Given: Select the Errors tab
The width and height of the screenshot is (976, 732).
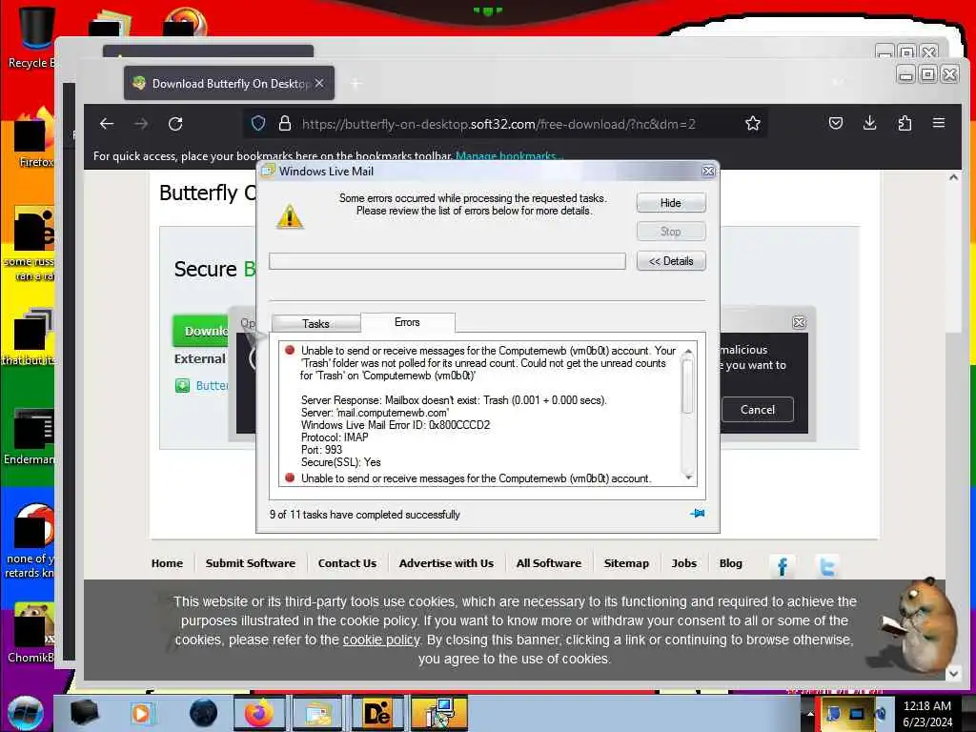Looking at the screenshot, I should coord(407,322).
